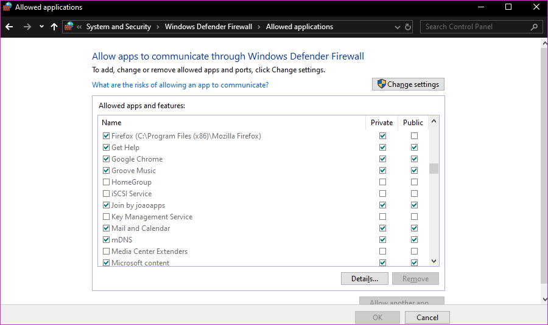Refresh the Allowed applications page
This screenshot has width=548, height=325.
[408, 27]
